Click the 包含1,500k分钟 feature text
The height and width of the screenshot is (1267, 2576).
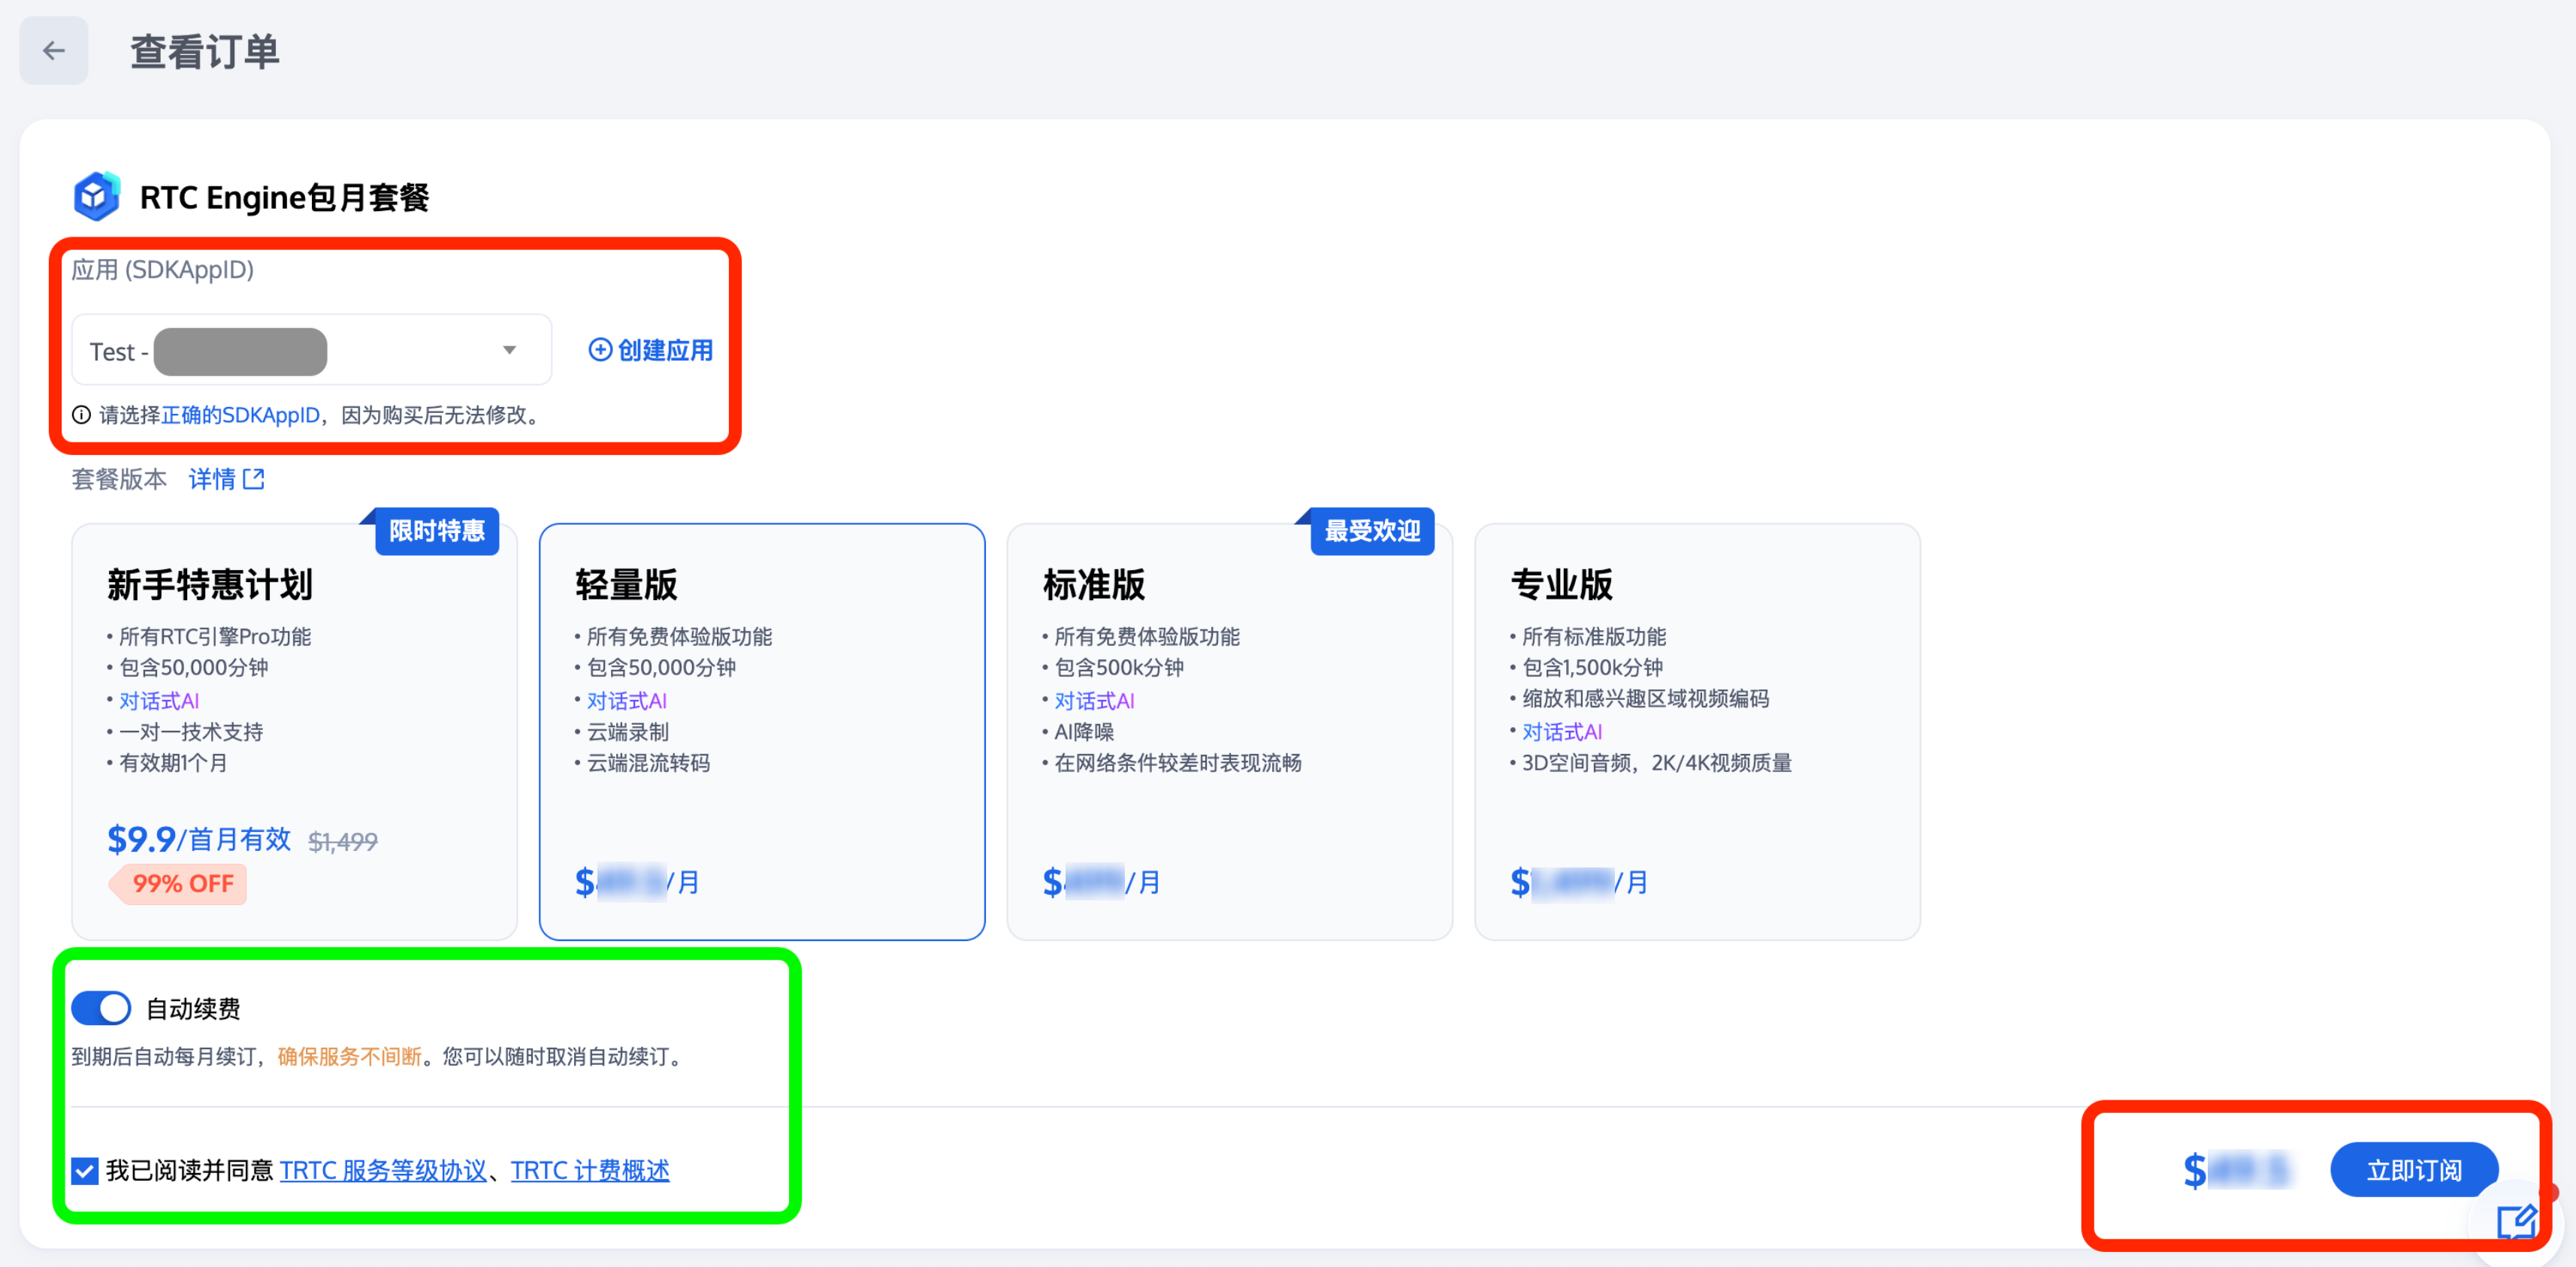pos(1592,668)
